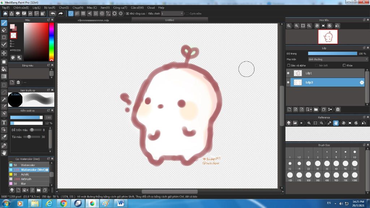Choose the Blur brush preset

[x=29, y=183]
